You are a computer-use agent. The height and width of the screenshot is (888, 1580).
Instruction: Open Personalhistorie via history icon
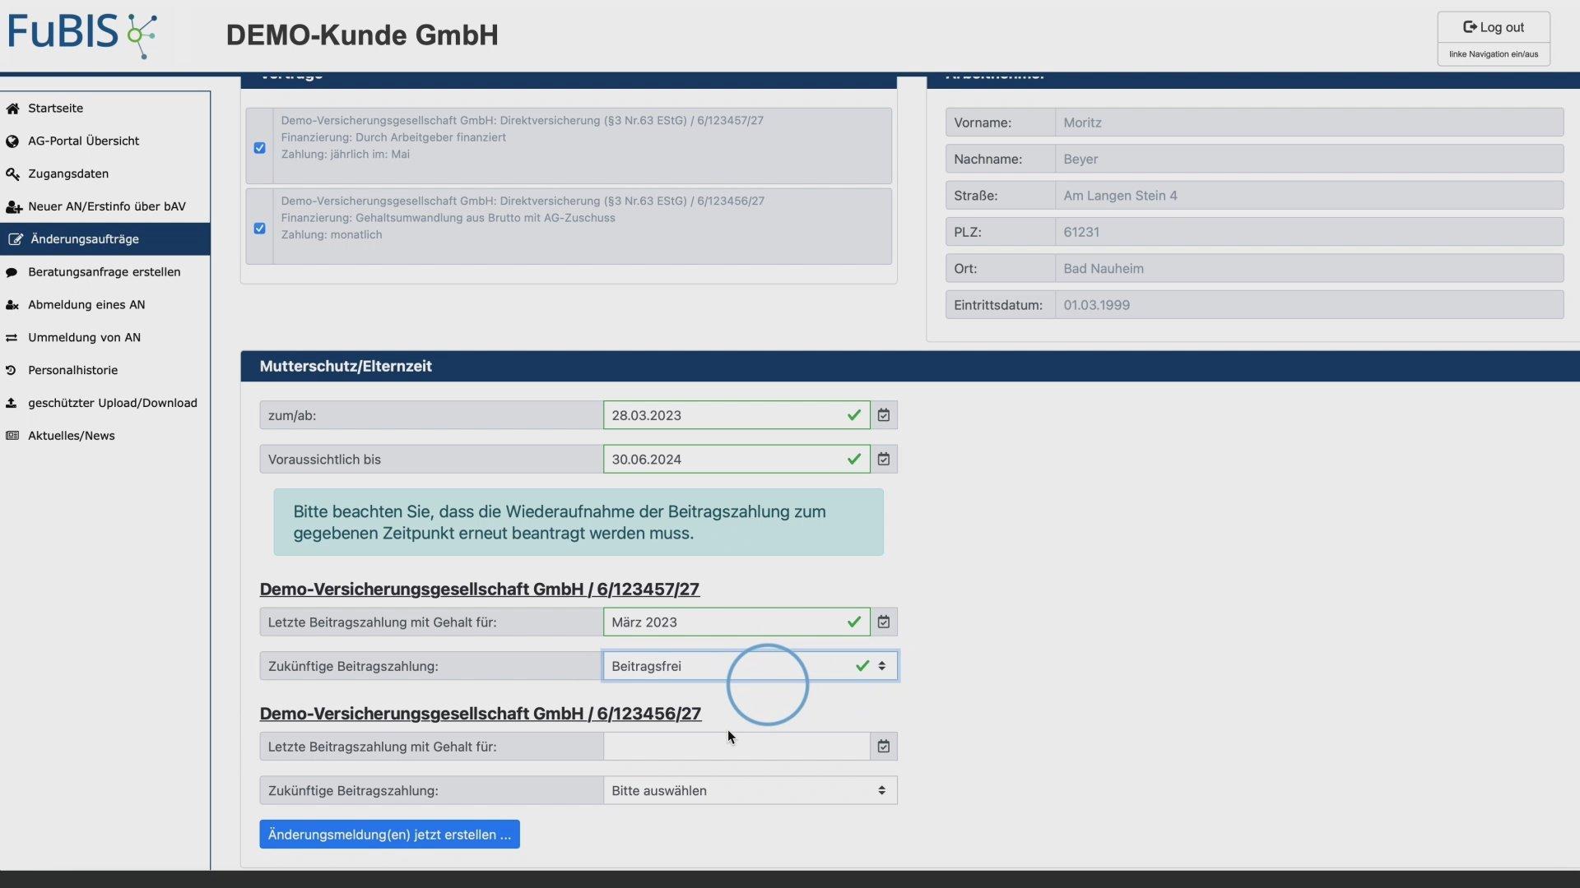tap(11, 370)
